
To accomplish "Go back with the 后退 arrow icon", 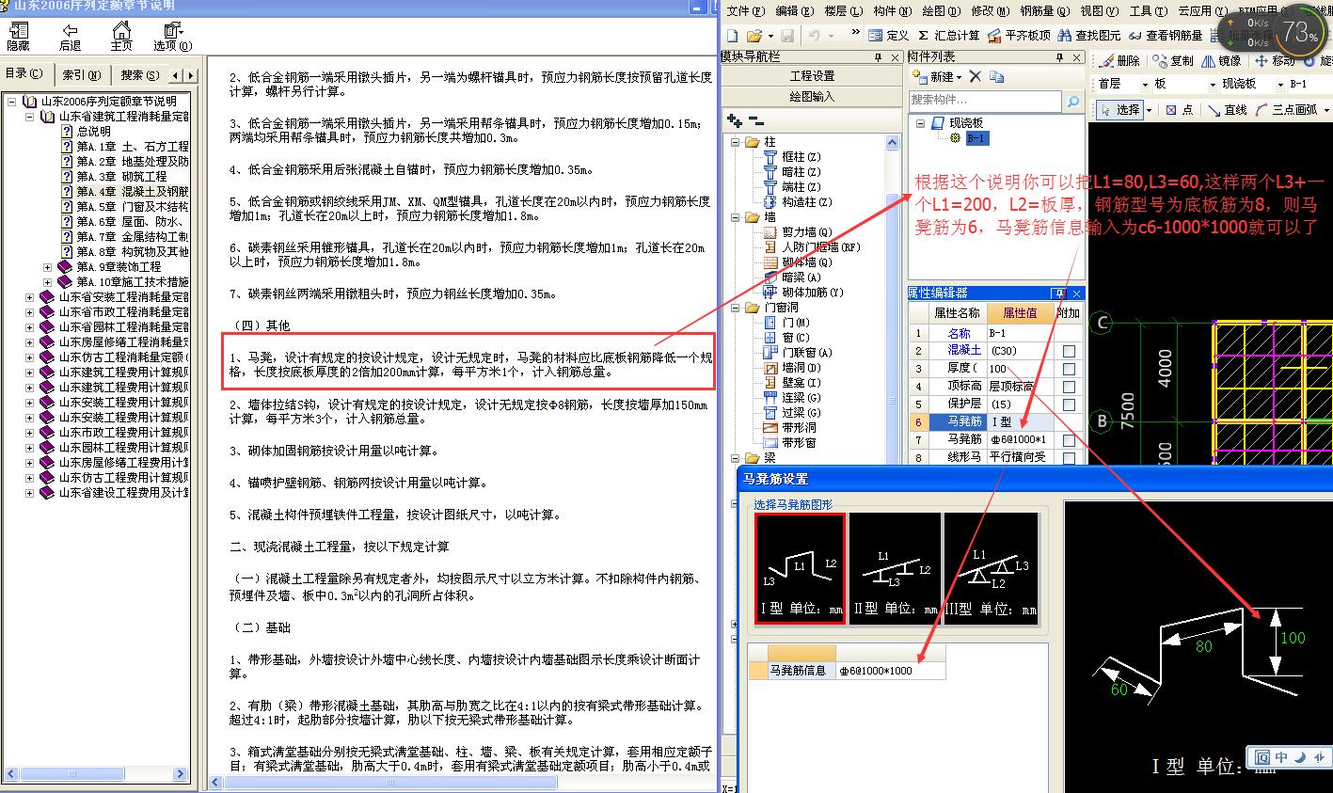I will click(70, 37).
